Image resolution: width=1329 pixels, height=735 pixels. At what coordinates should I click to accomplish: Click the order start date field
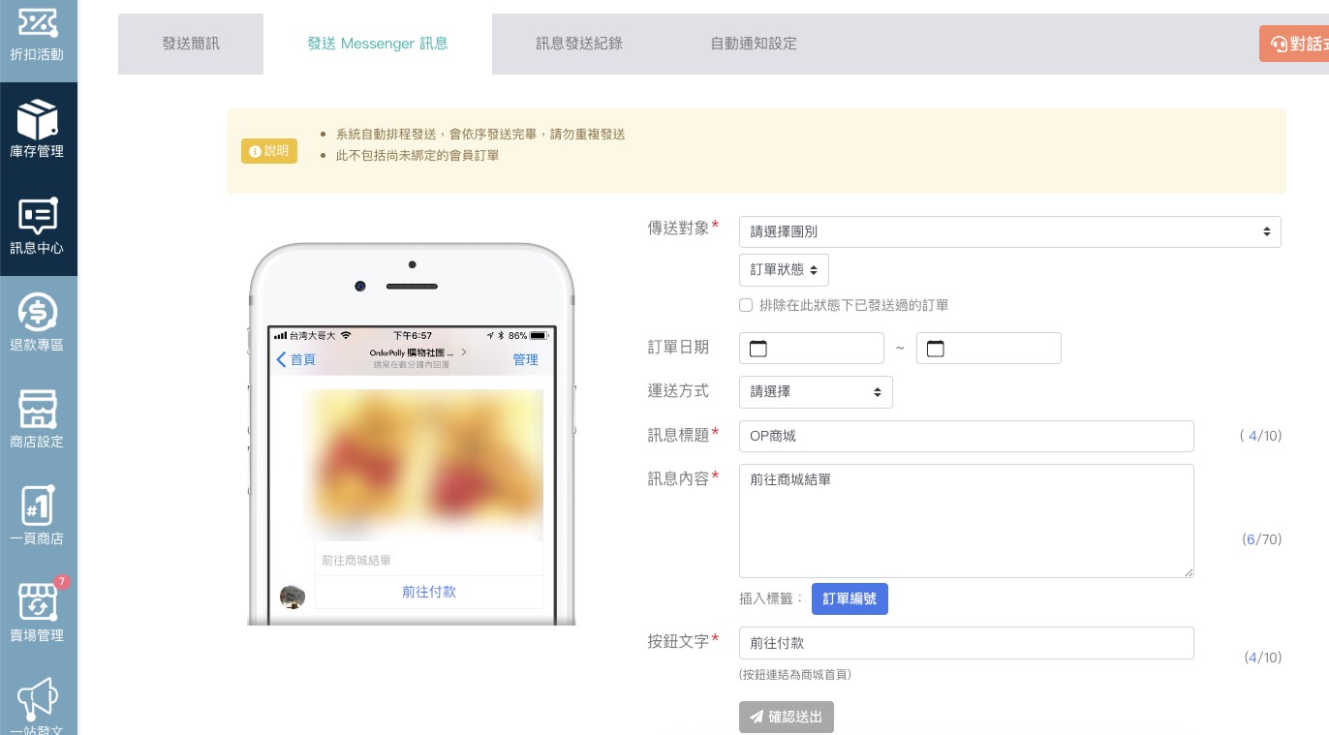click(x=812, y=349)
